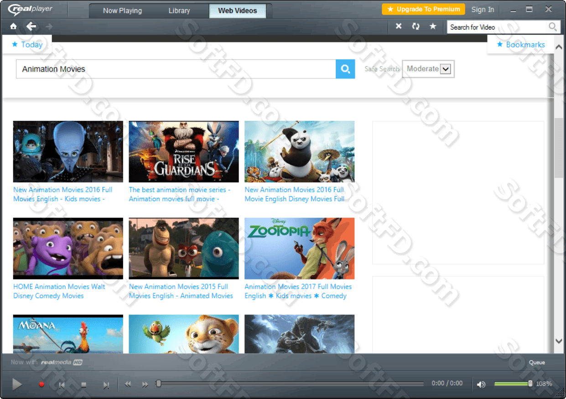Adjust the green volume slider
Image resolution: width=566 pixels, height=399 pixels.
coord(513,384)
